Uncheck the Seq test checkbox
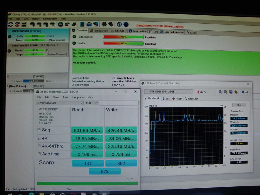Screen dimensions: 260x195 pyautogui.click(x=39, y=130)
